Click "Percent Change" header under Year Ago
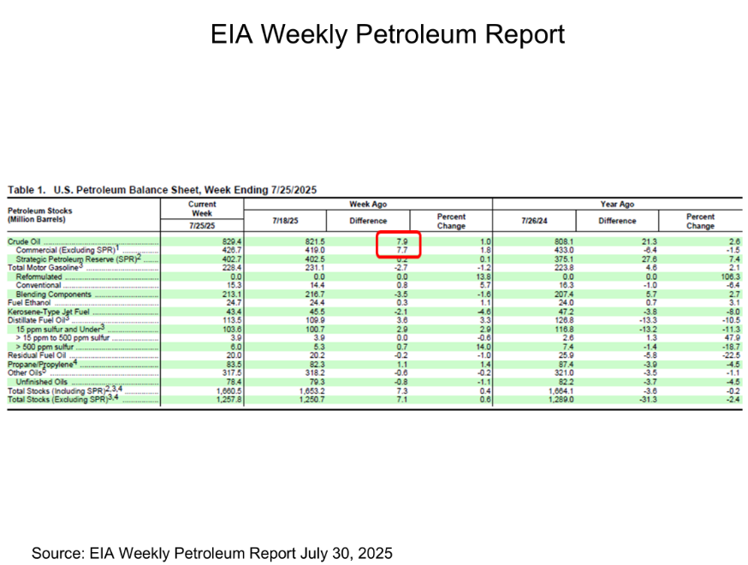 click(x=700, y=221)
